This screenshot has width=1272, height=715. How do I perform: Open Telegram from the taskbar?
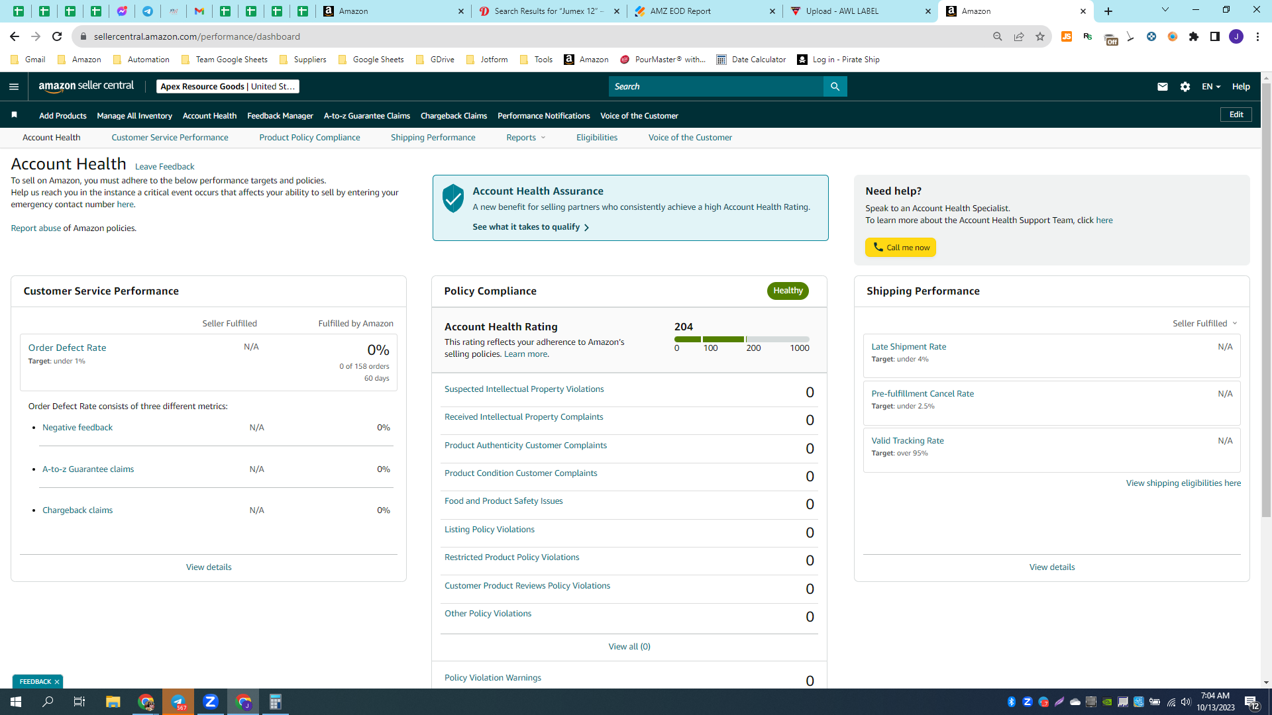pyautogui.click(x=178, y=702)
